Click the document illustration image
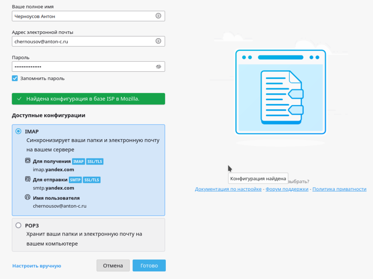The height and width of the screenshot is (279, 373). (281, 93)
